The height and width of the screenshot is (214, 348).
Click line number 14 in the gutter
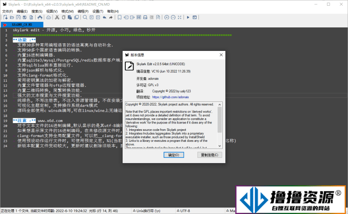pos(5,95)
